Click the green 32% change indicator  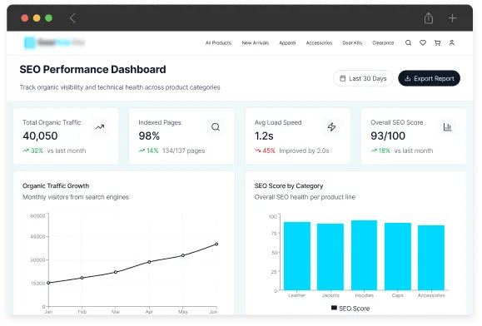coord(33,151)
